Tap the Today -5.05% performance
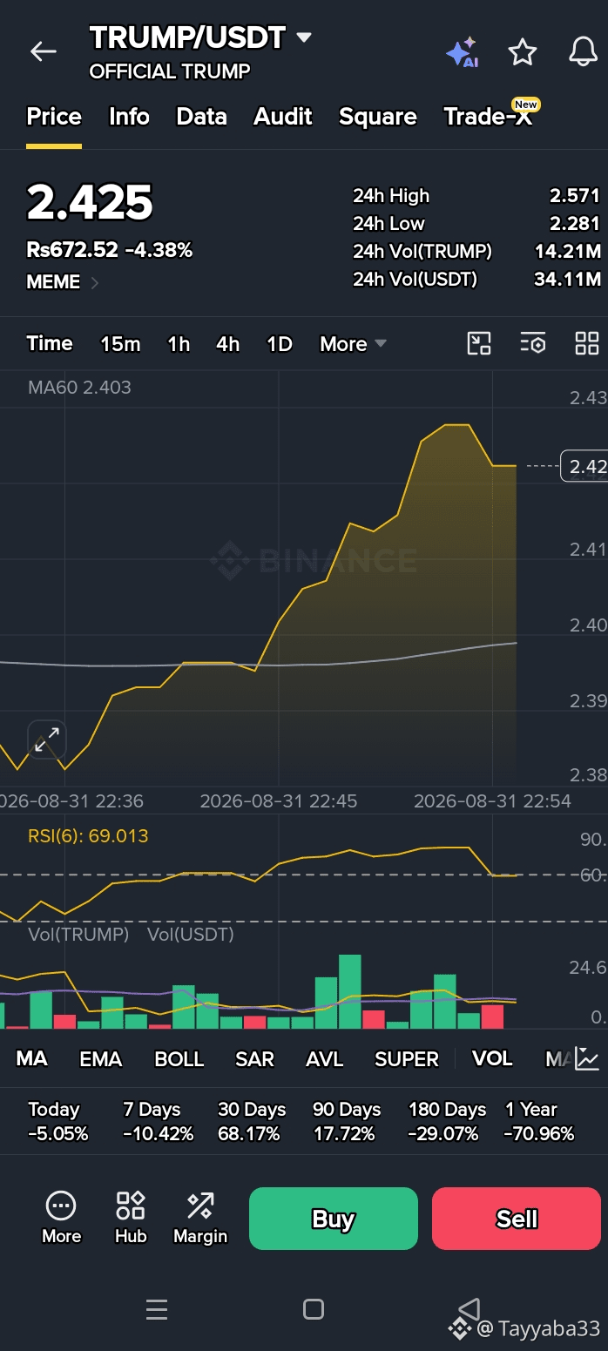Viewport: 608px width, 1351px height. 57,1121
